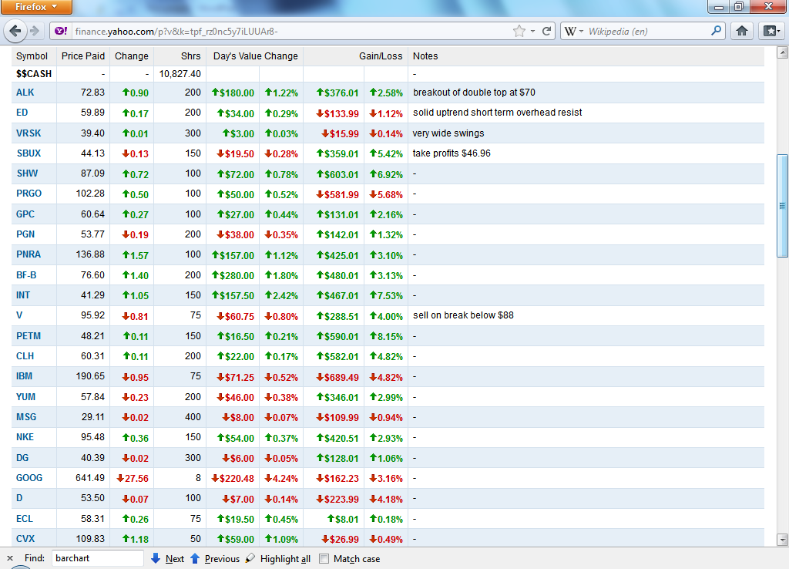Open the ALK ticker link
The width and height of the screenshot is (789, 569).
click(x=25, y=93)
